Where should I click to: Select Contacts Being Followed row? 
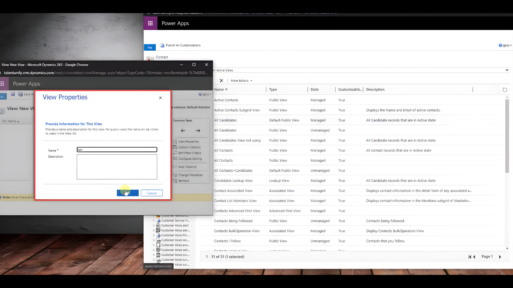[353, 221]
